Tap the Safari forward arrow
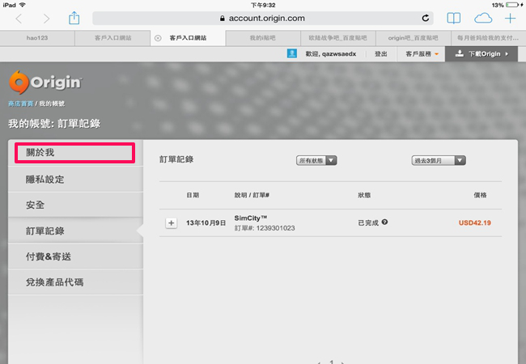 [x=46, y=19]
